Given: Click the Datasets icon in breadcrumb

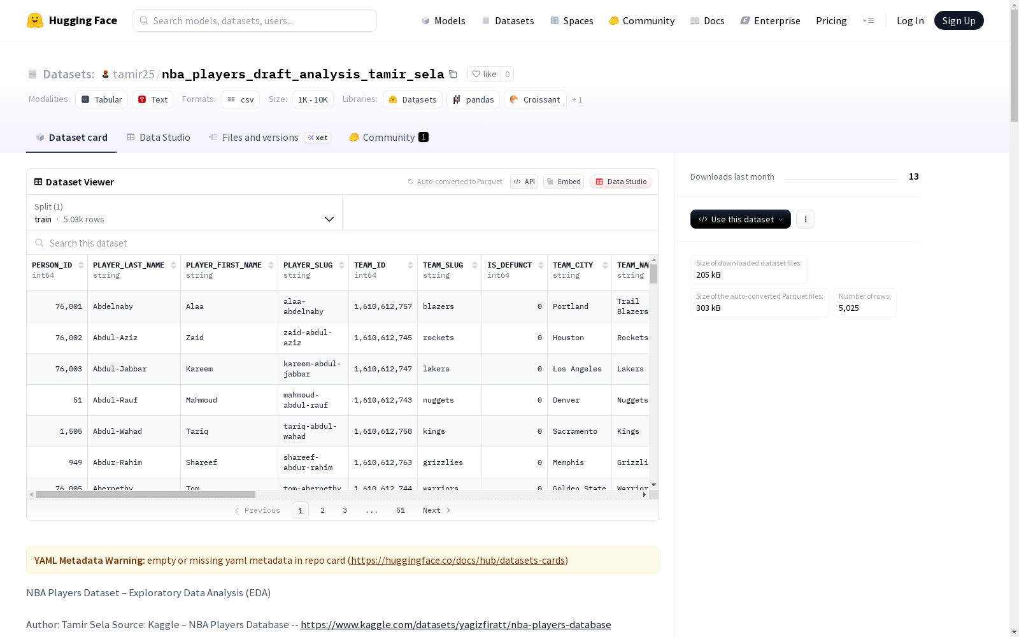Looking at the screenshot, I should [x=32, y=74].
